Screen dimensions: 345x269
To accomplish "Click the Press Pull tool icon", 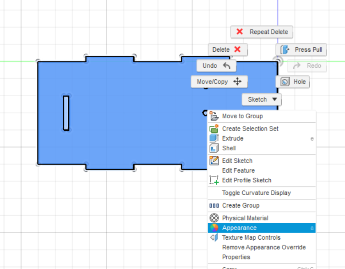I will [x=285, y=49].
